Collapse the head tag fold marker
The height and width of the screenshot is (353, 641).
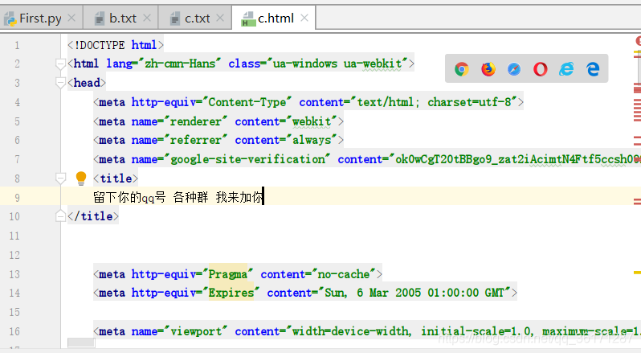tap(60, 83)
